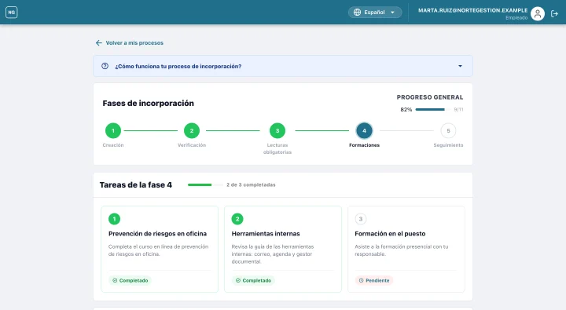This screenshot has width=566, height=310.
Task: Open the Español language dropdown
Action: [x=375, y=13]
